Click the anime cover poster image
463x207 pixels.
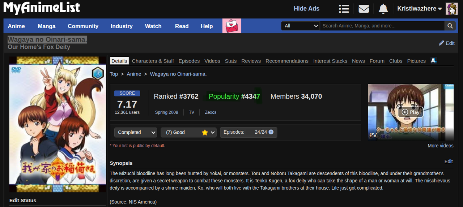point(58,124)
